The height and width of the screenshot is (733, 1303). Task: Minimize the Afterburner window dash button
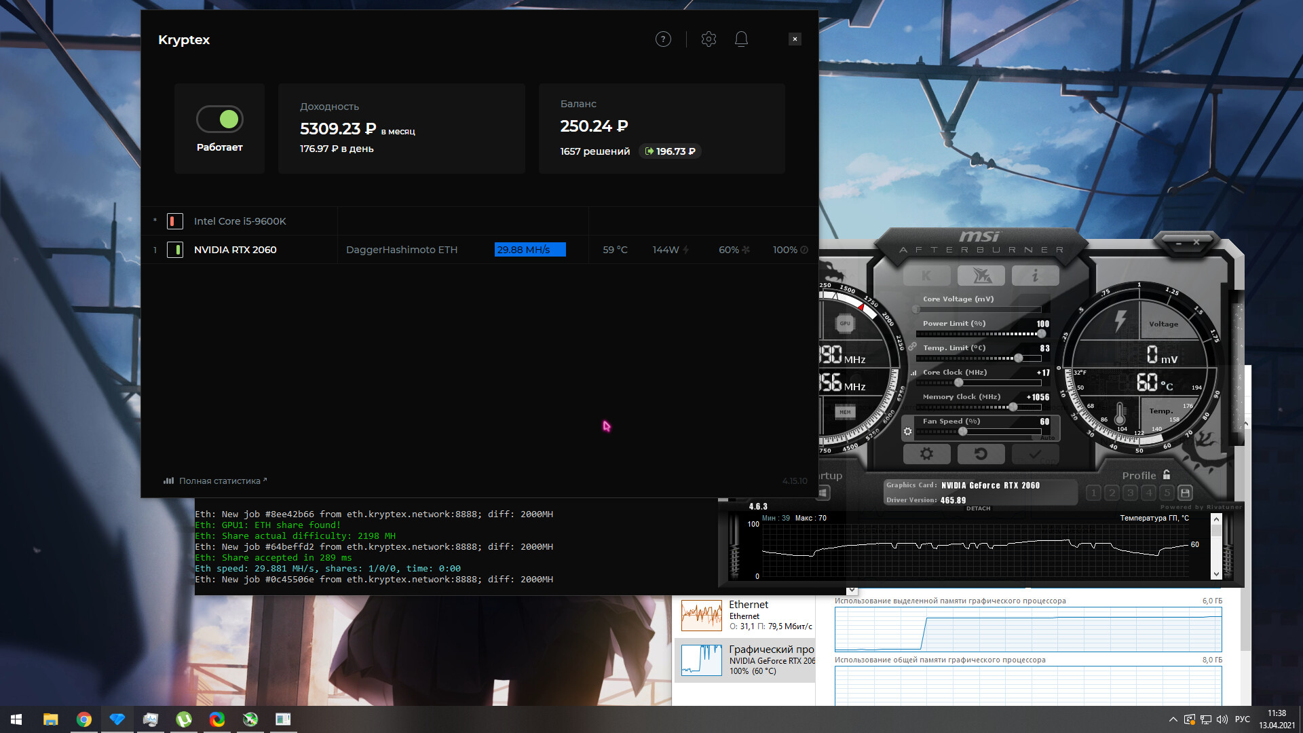tap(1179, 242)
